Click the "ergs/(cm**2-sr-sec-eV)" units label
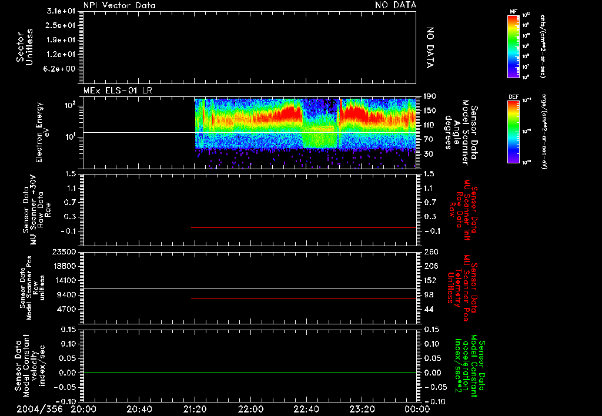Screen dimensions: 602x416 tap(544, 131)
